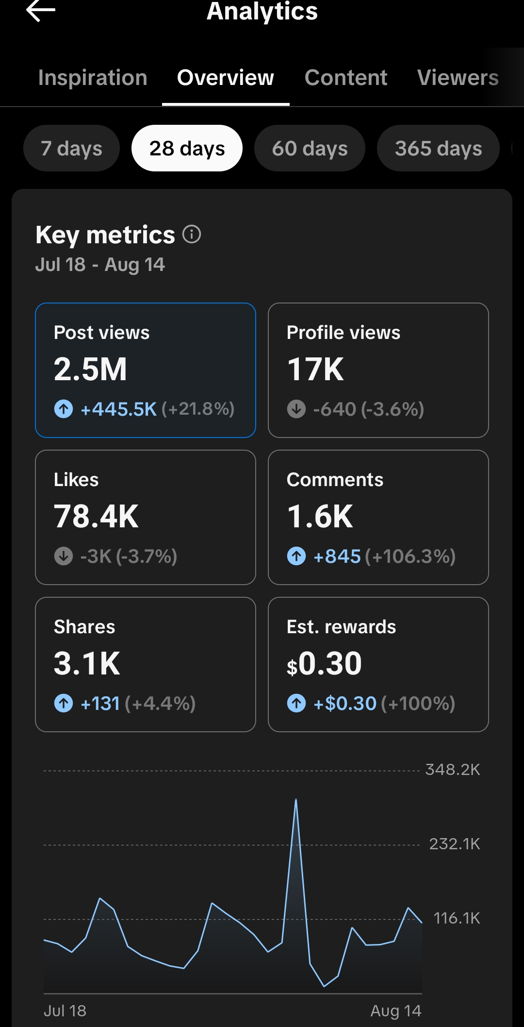Tap the highest spike on the chart

[x=296, y=800]
